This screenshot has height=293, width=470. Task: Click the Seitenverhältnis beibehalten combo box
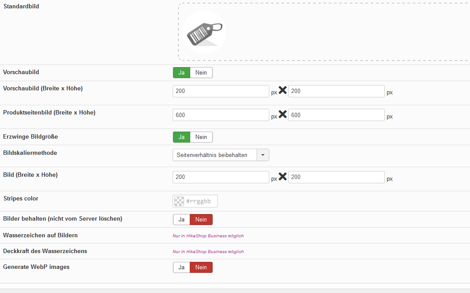[215, 155]
